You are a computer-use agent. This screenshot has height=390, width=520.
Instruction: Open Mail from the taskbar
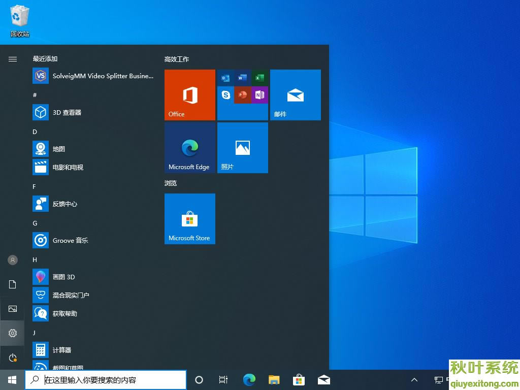point(323,380)
